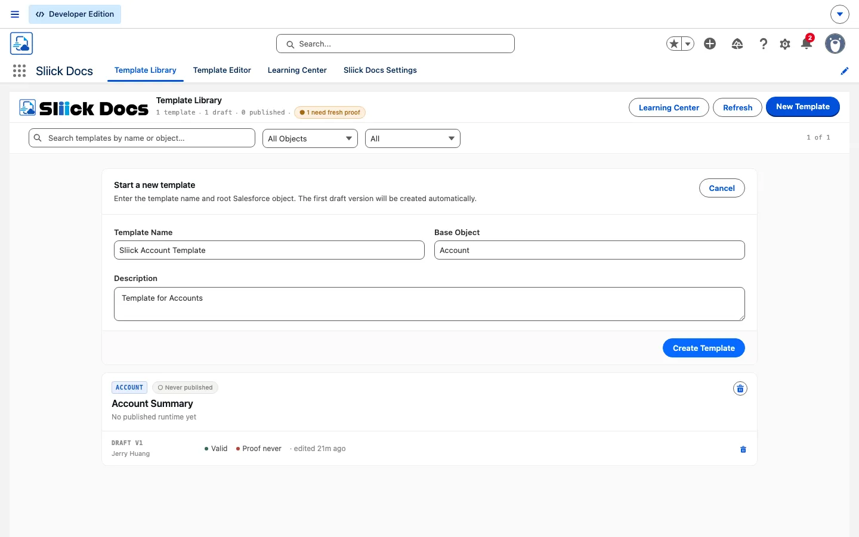Refresh the template list
This screenshot has width=859, height=537.
pos(737,107)
